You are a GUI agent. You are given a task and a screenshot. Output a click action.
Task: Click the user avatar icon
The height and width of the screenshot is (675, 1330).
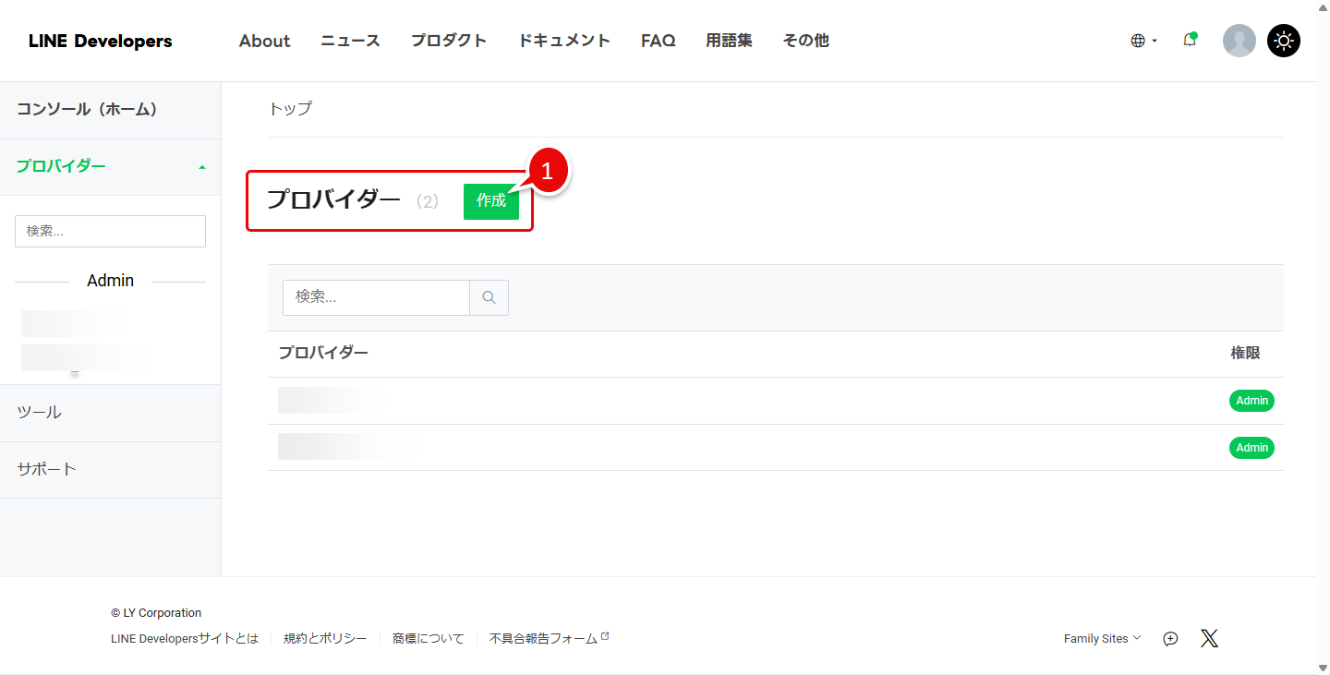pos(1239,41)
